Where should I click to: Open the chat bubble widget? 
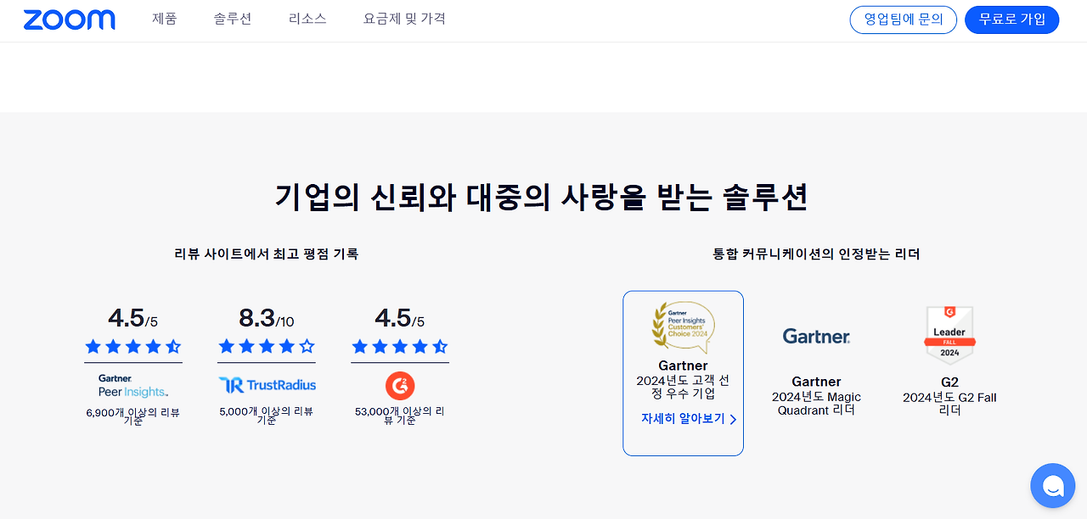(1052, 485)
